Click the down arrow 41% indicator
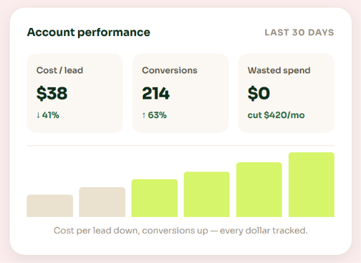361x263 pixels. 48,115
